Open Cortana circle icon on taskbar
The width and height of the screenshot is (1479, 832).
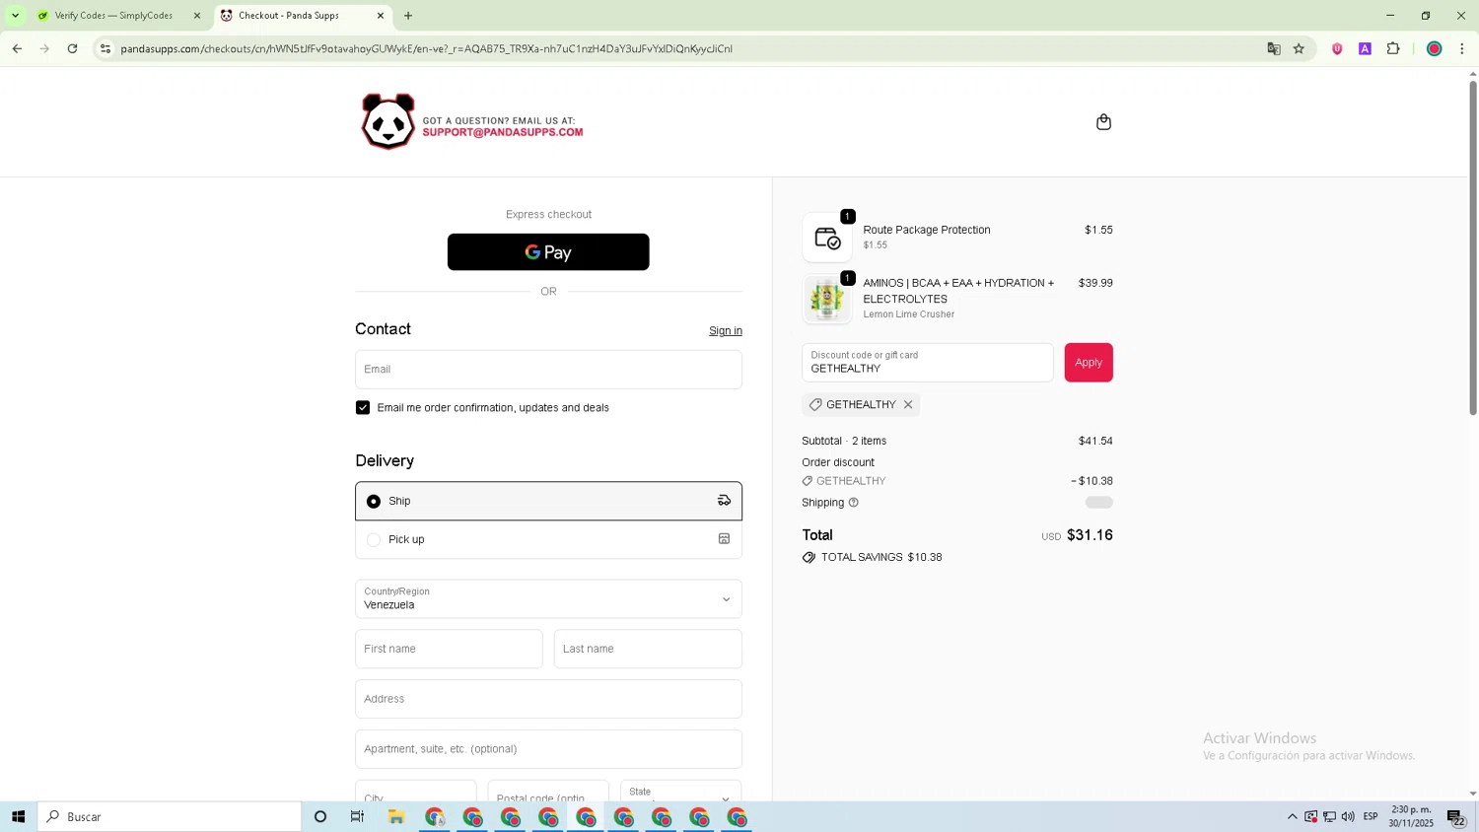pyautogui.click(x=320, y=817)
